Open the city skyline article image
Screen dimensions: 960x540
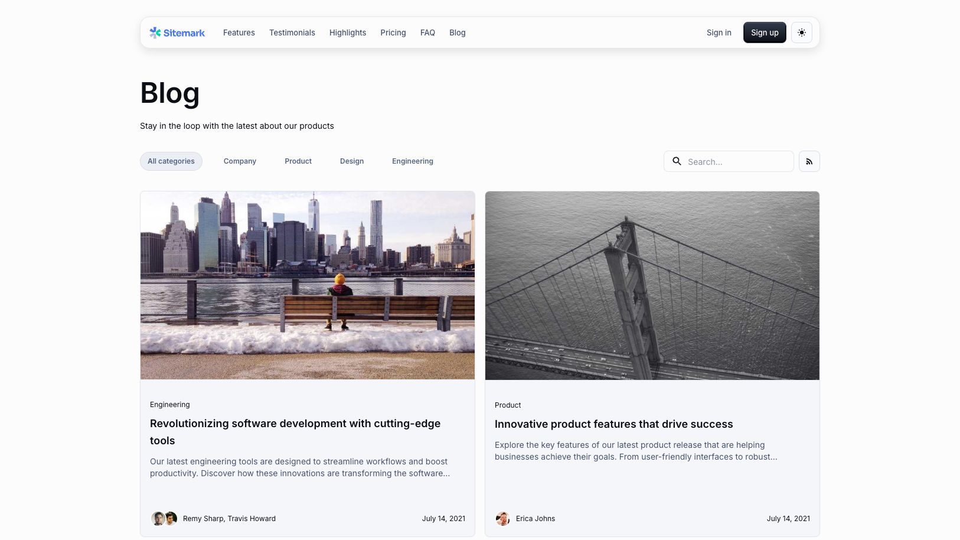coord(308,285)
